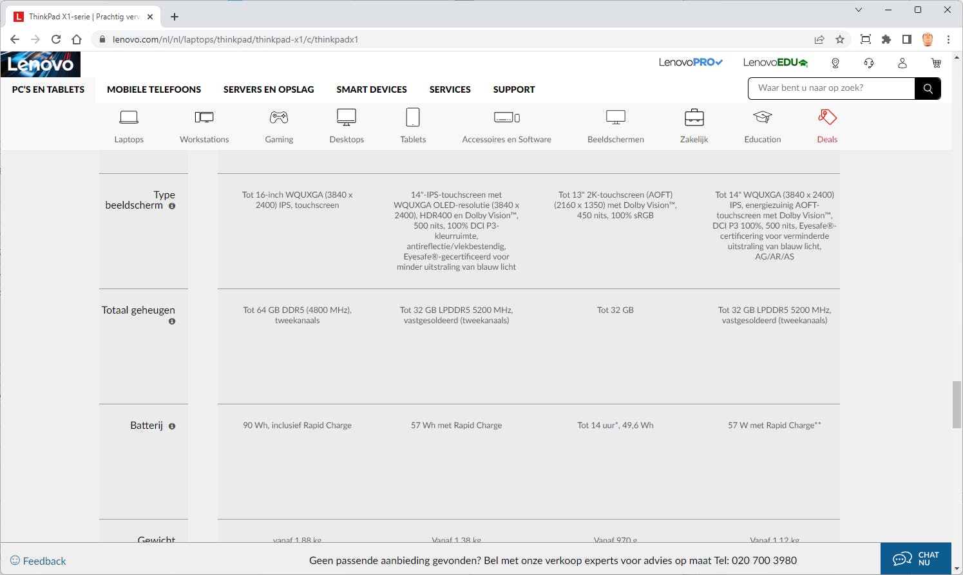Click the store locator pin icon

pos(835,62)
